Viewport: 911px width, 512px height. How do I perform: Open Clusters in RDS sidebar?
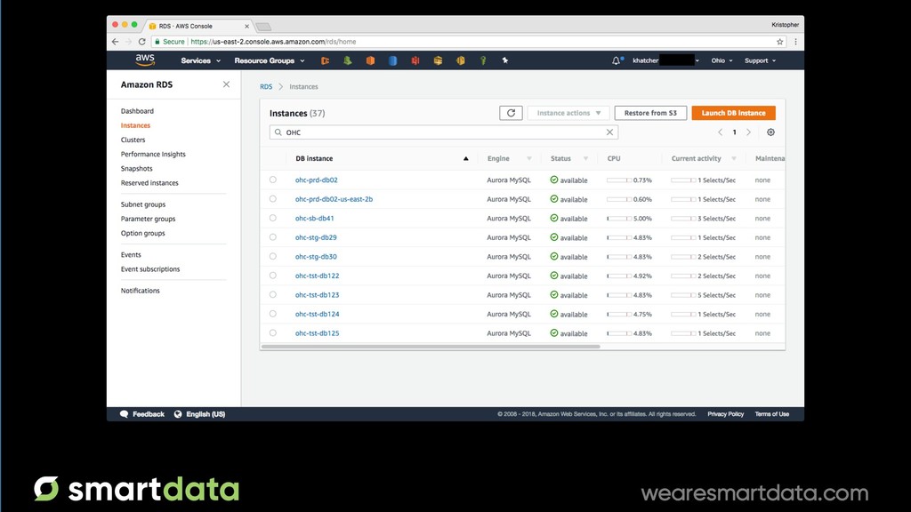click(133, 140)
